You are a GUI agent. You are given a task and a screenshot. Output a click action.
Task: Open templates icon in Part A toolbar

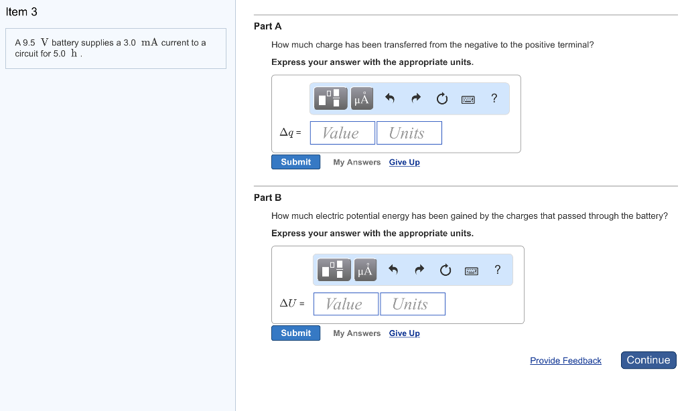(x=332, y=98)
